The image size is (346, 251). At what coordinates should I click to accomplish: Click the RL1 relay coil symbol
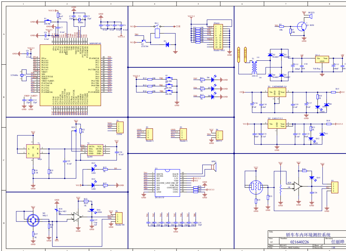click(x=157, y=33)
